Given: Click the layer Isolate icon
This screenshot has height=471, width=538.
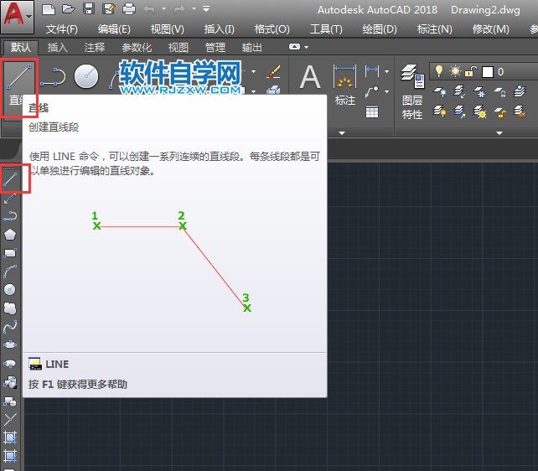Looking at the screenshot, I should [459, 92].
